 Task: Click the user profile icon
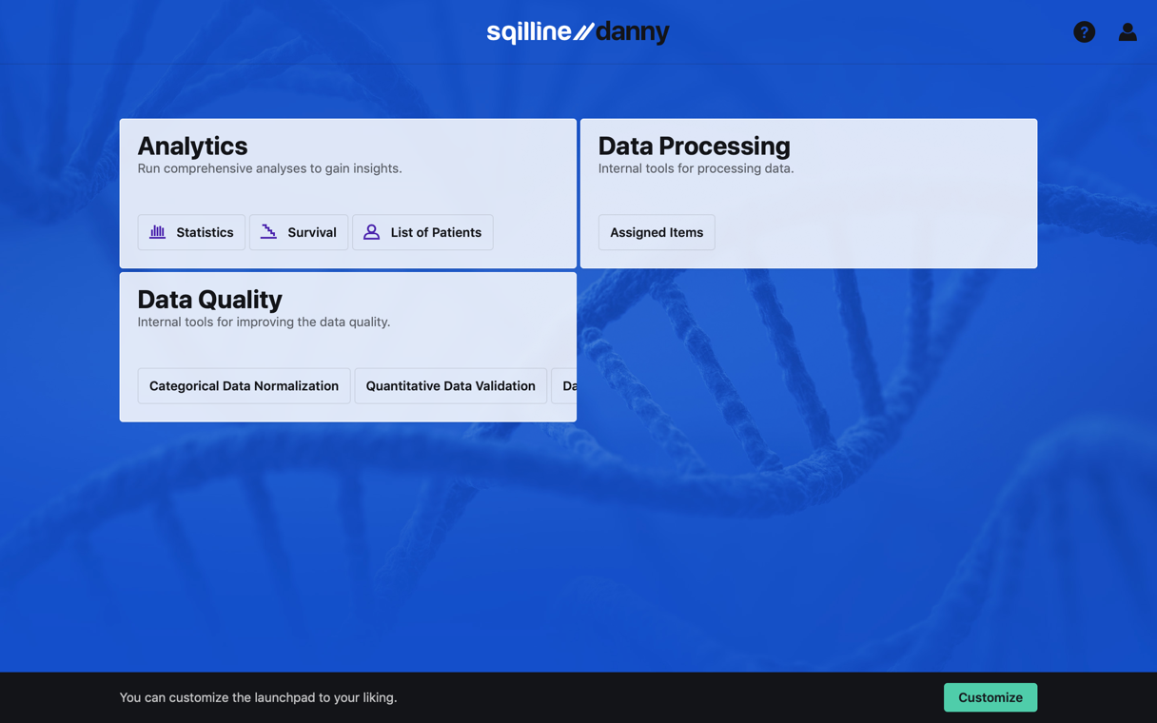[x=1128, y=32]
